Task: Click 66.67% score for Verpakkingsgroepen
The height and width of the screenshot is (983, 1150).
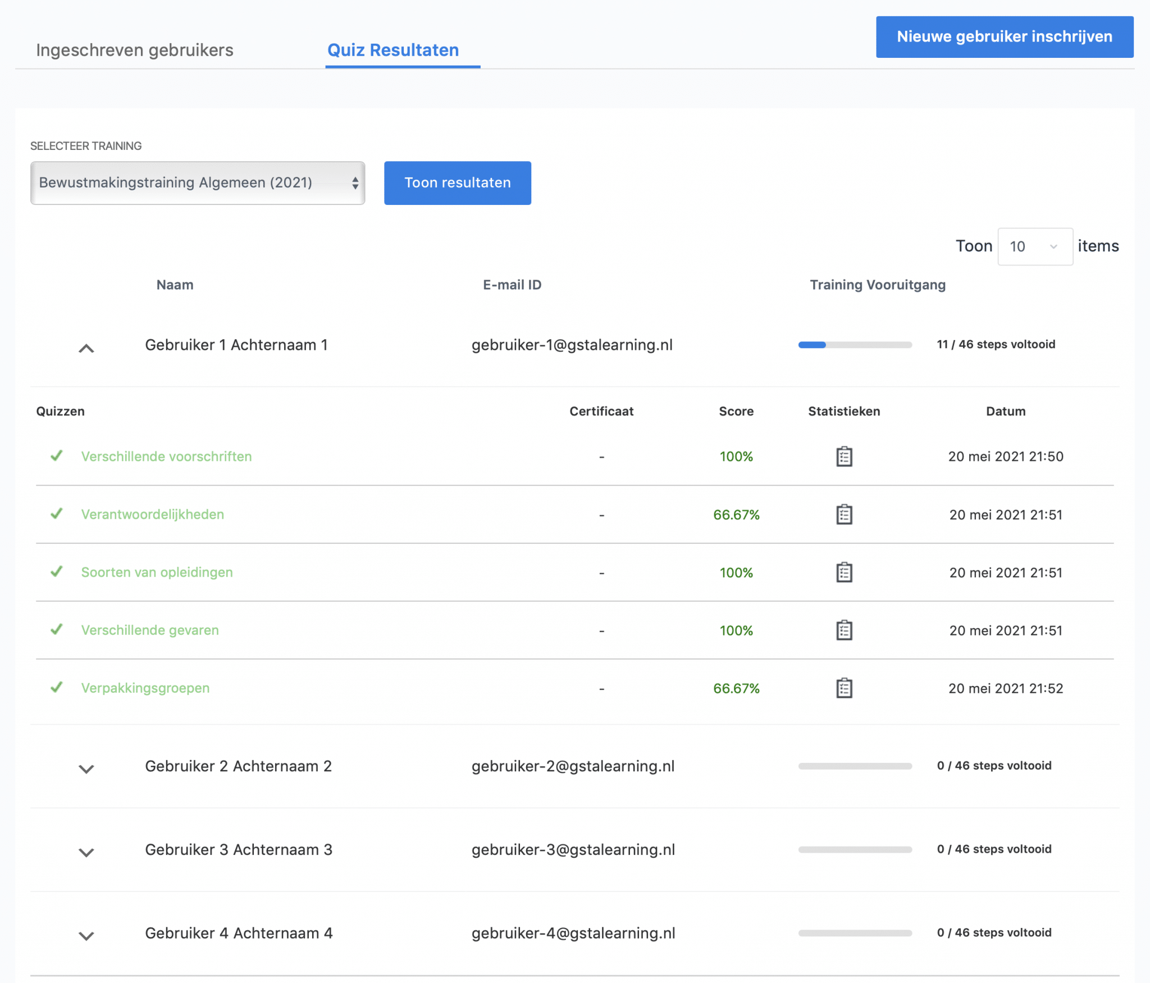Action: pos(736,688)
